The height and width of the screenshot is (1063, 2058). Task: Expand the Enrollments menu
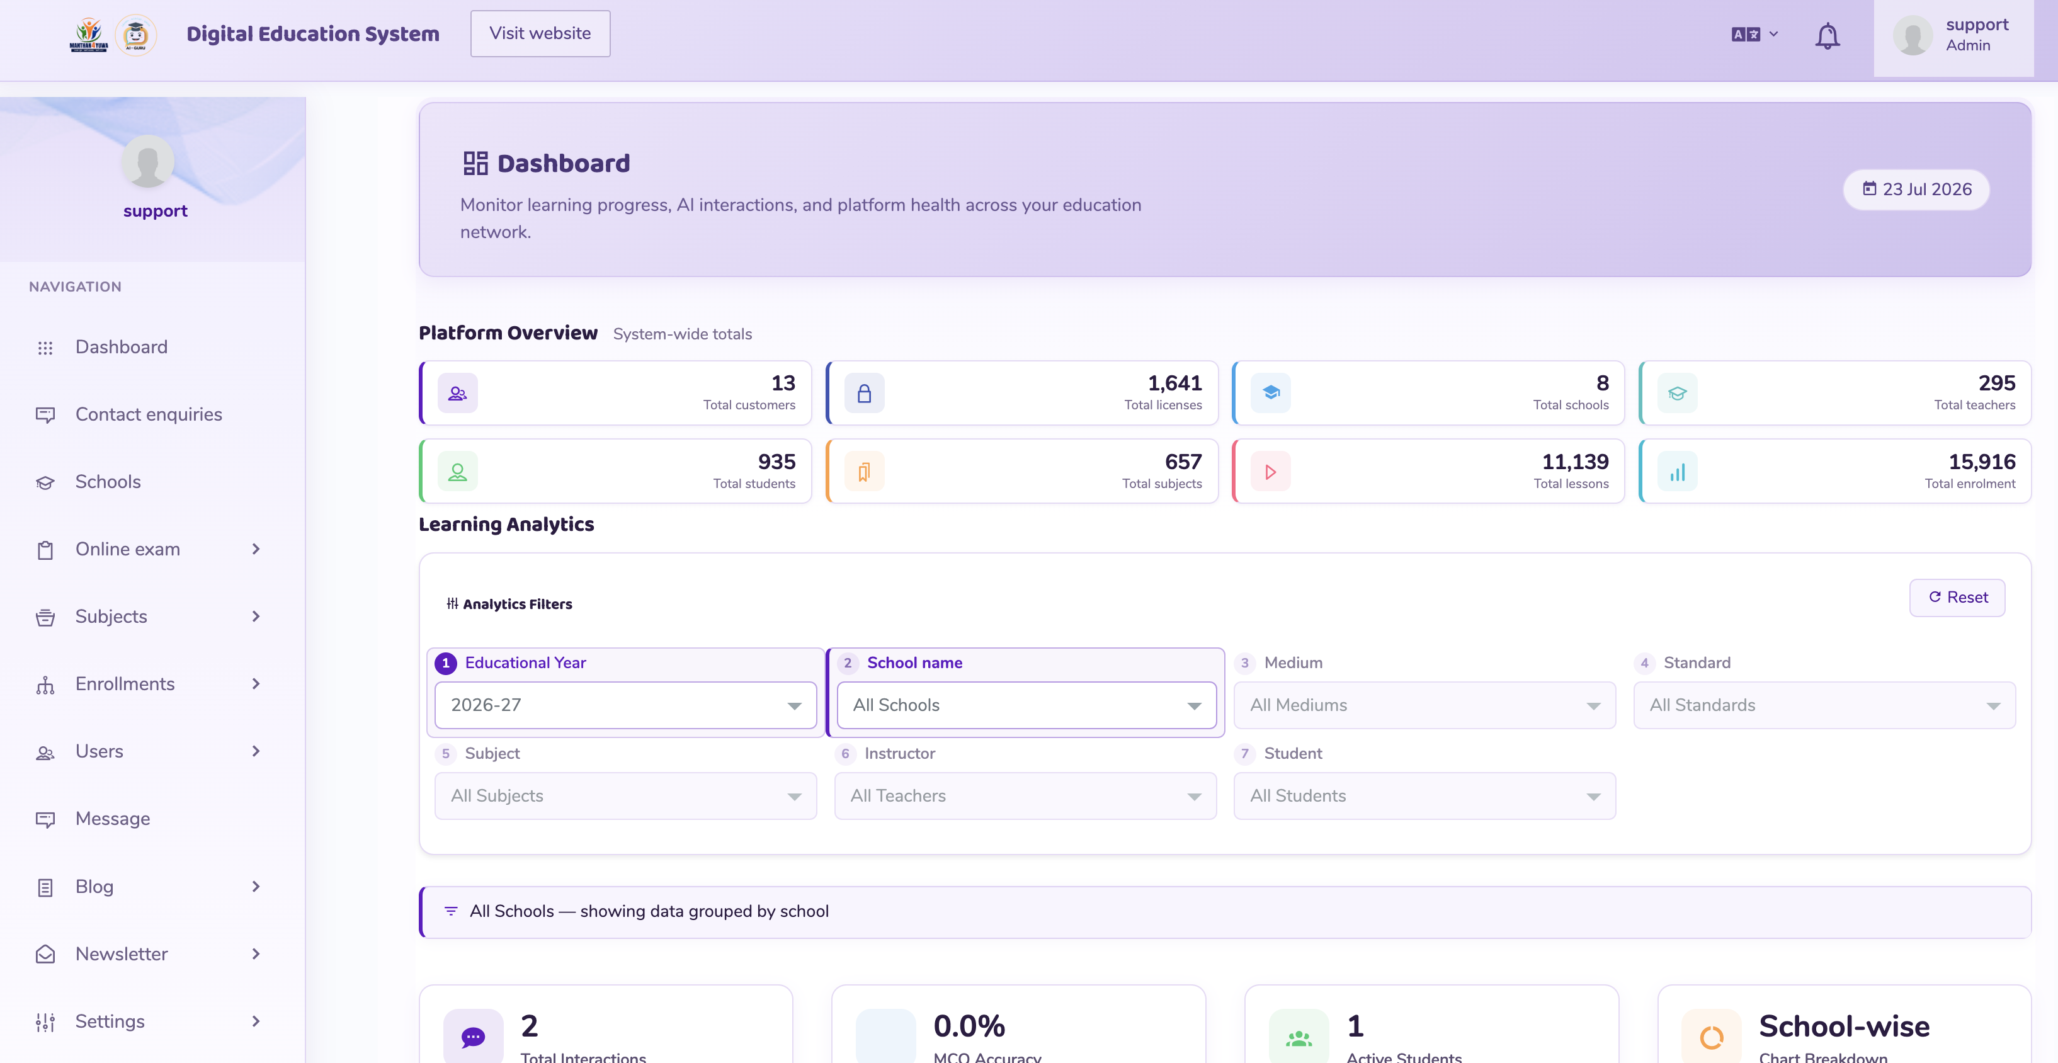(x=152, y=685)
